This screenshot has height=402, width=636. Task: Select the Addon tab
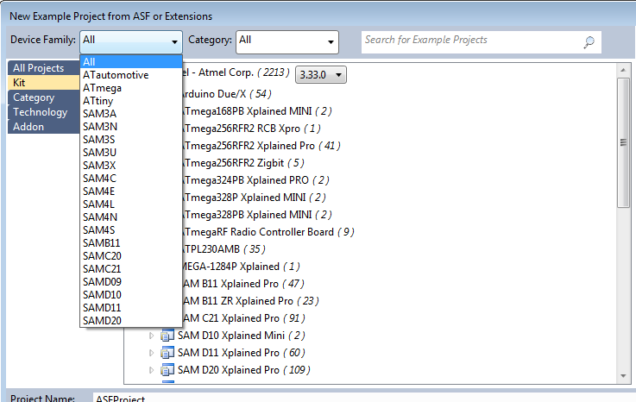(x=43, y=127)
